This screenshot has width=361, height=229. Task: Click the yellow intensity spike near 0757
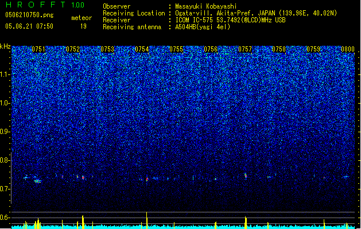246,222
